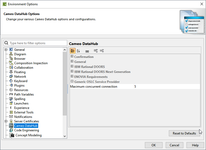Image resolution: width=206 pixels, height=150 pixels.
Task: Expand the ENOVIA Requirements group
Action: (72, 77)
